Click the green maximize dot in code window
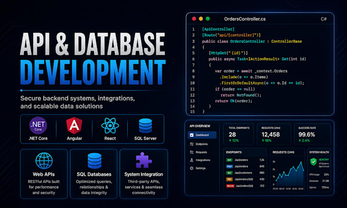 pyautogui.click(x=208, y=19)
